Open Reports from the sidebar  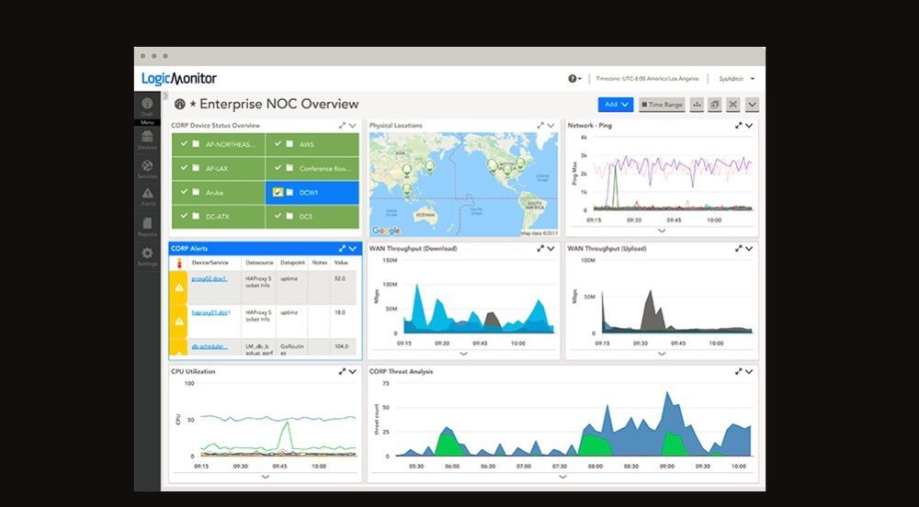(147, 225)
